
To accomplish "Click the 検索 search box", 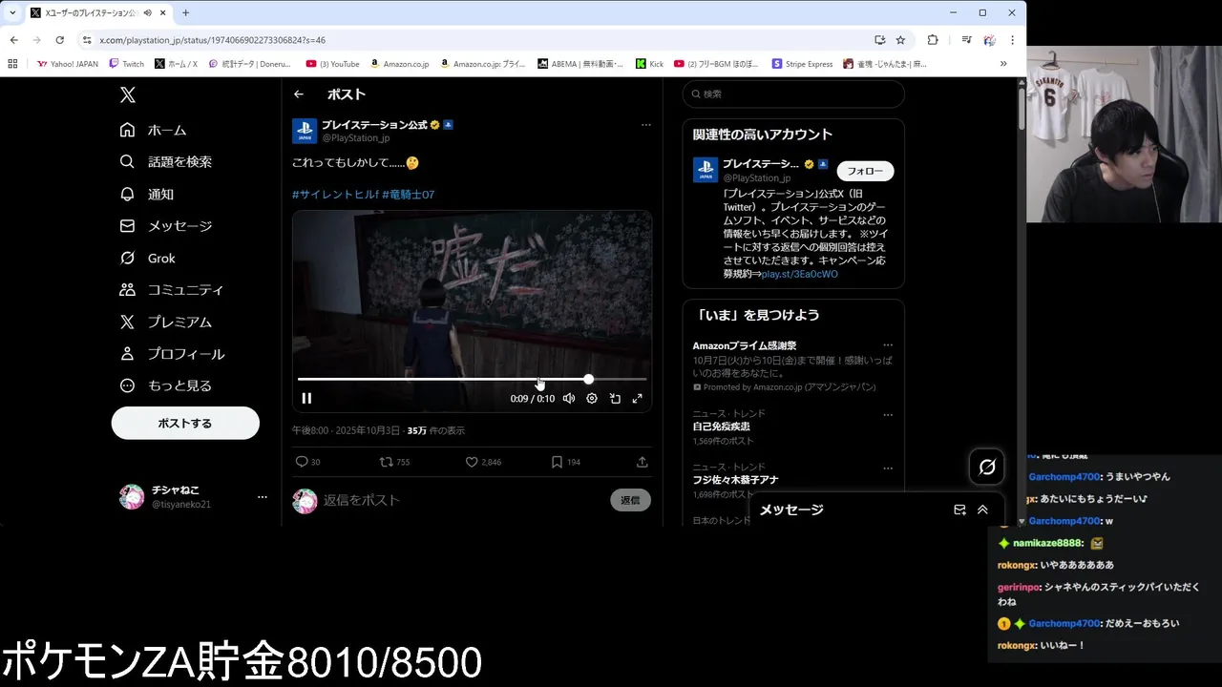I will click(x=793, y=94).
